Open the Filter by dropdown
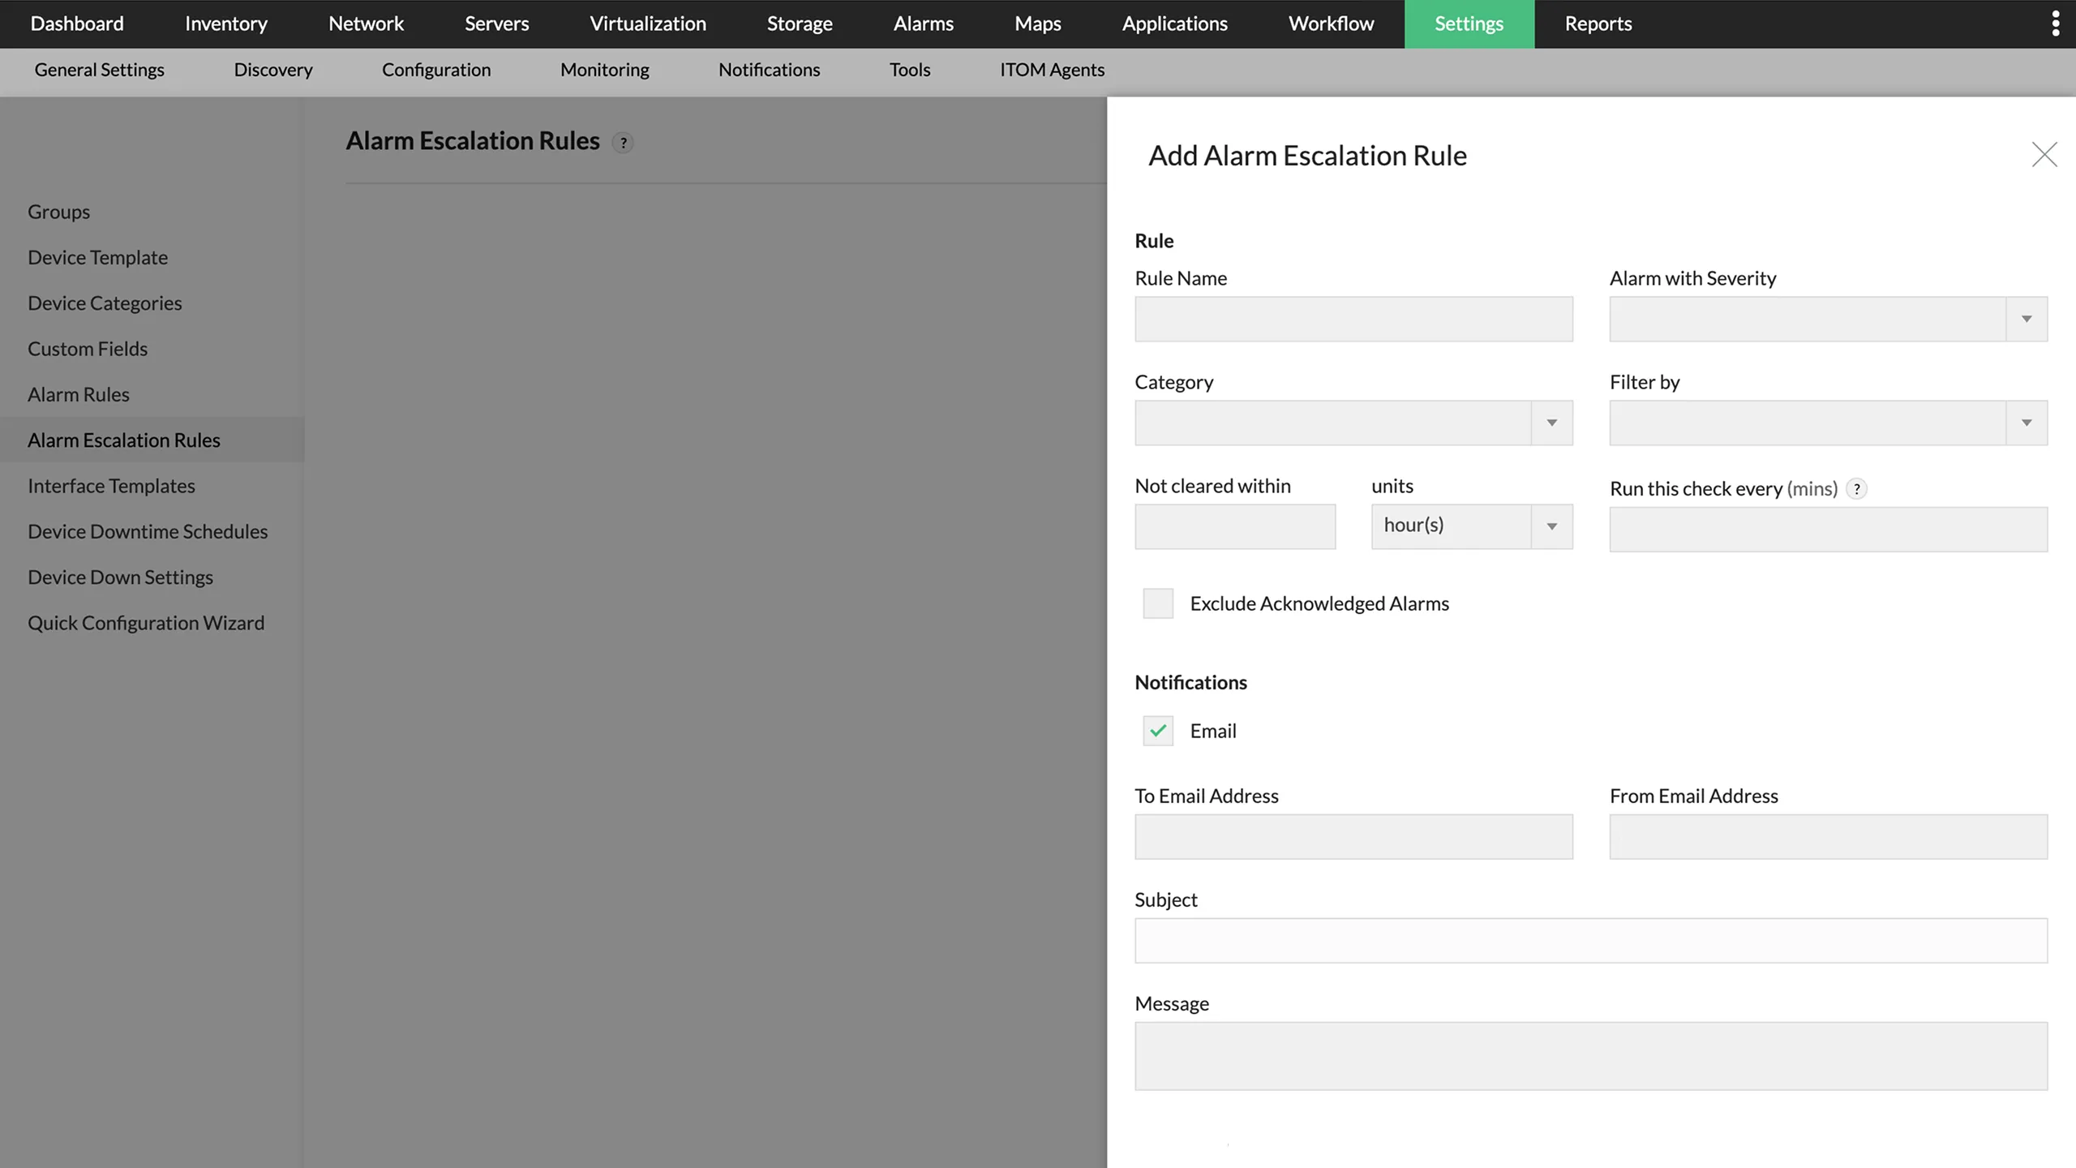The height and width of the screenshot is (1168, 2076). pyautogui.click(x=2026, y=423)
